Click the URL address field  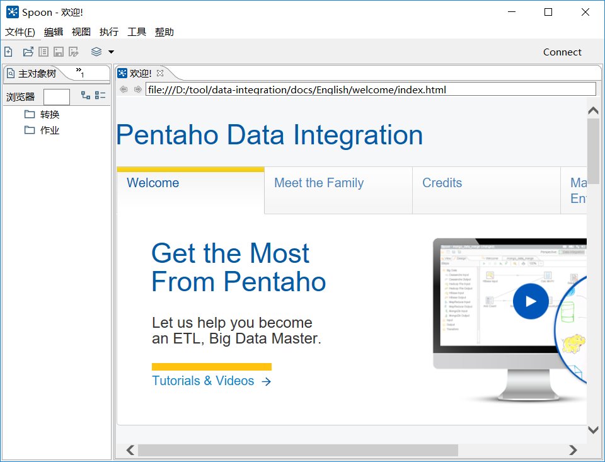[371, 90]
